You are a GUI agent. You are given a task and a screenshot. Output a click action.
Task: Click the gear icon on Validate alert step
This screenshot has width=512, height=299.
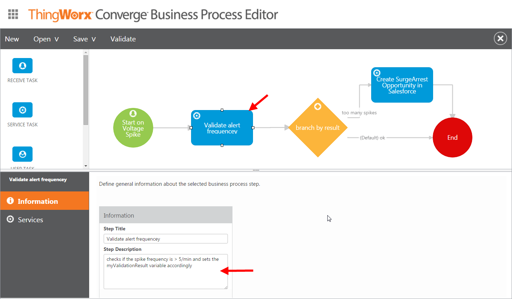(197, 116)
